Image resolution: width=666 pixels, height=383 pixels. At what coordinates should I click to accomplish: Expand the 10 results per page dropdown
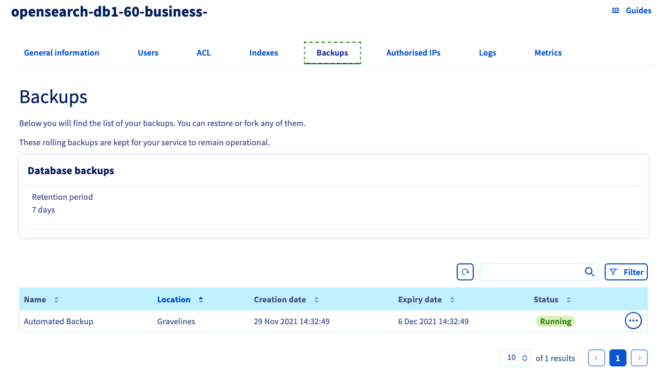pyautogui.click(x=517, y=358)
